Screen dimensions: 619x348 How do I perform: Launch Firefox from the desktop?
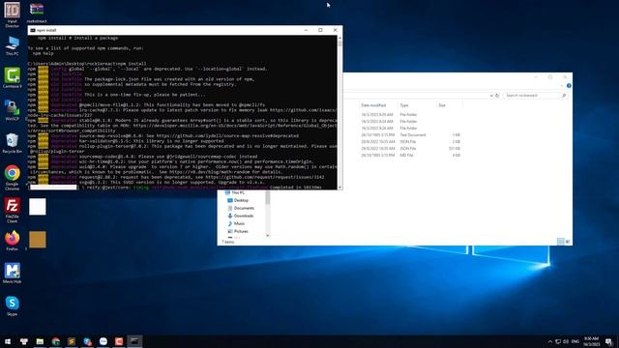[12, 241]
